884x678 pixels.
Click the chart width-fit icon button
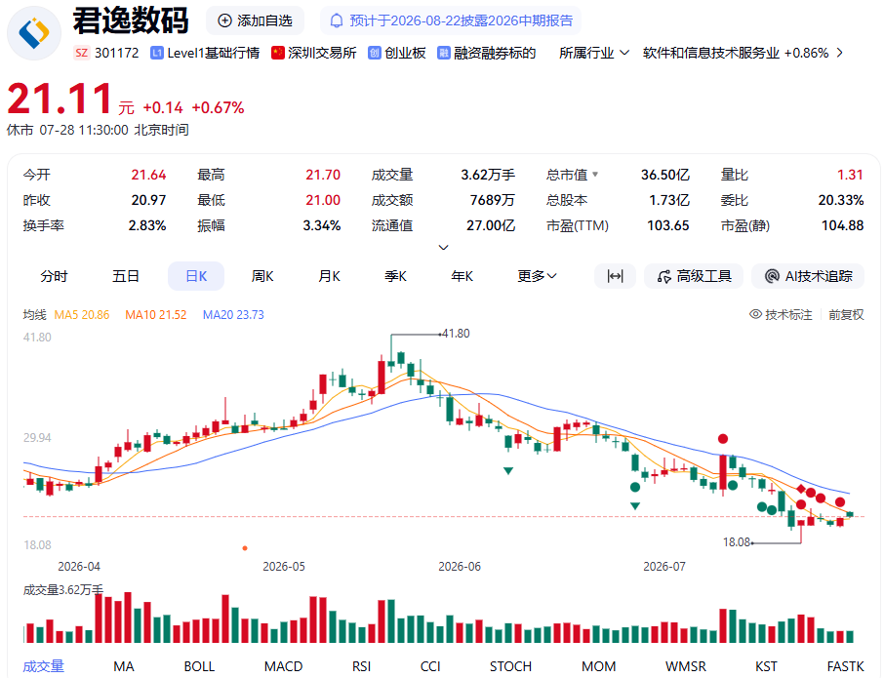[x=615, y=276]
